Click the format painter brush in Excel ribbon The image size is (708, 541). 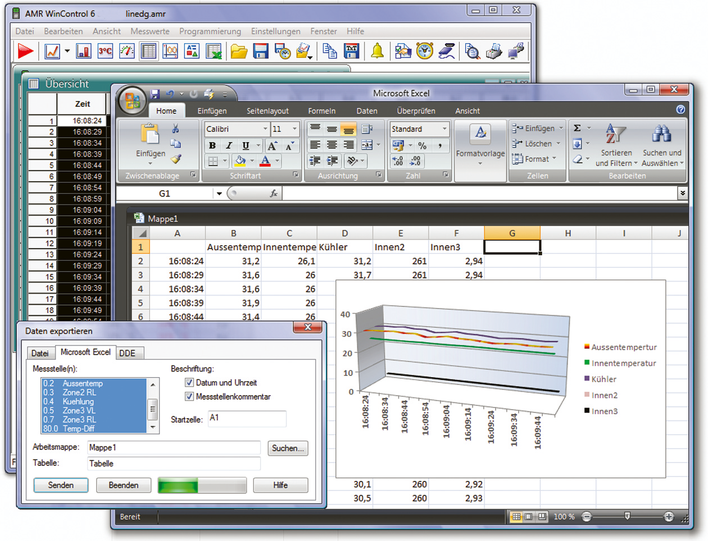coord(176,159)
